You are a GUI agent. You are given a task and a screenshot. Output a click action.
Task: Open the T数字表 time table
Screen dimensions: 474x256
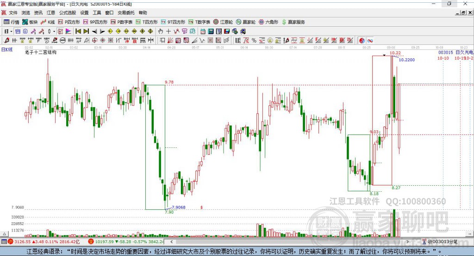(199, 22)
